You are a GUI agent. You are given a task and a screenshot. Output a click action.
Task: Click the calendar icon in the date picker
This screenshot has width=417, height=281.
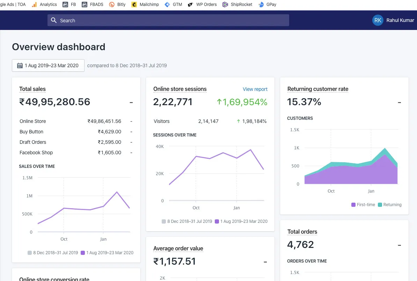point(20,65)
